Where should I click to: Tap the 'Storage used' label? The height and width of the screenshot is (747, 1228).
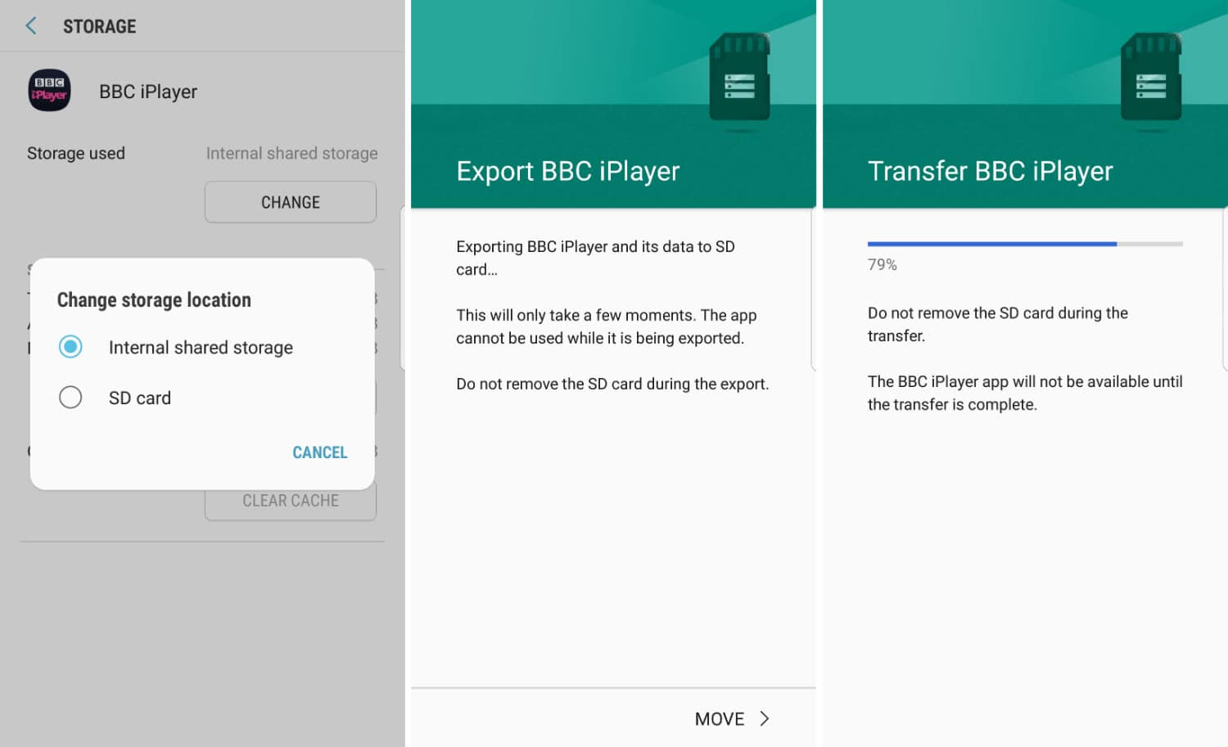76,153
